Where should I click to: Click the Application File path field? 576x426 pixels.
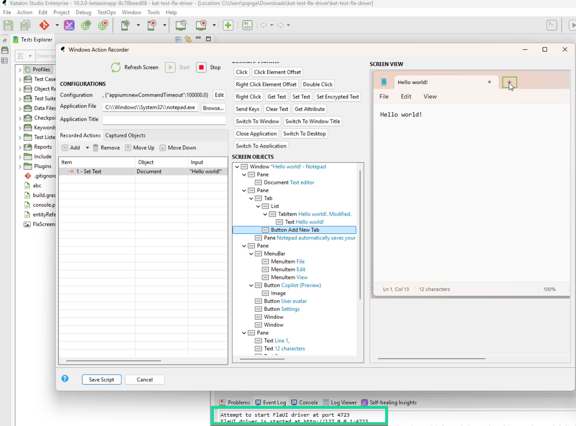(x=150, y=107)
